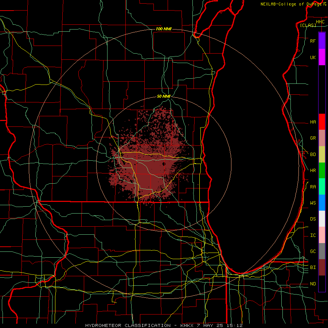Click the UK legend label
328x328 pixels.
[x=313, y=58]
